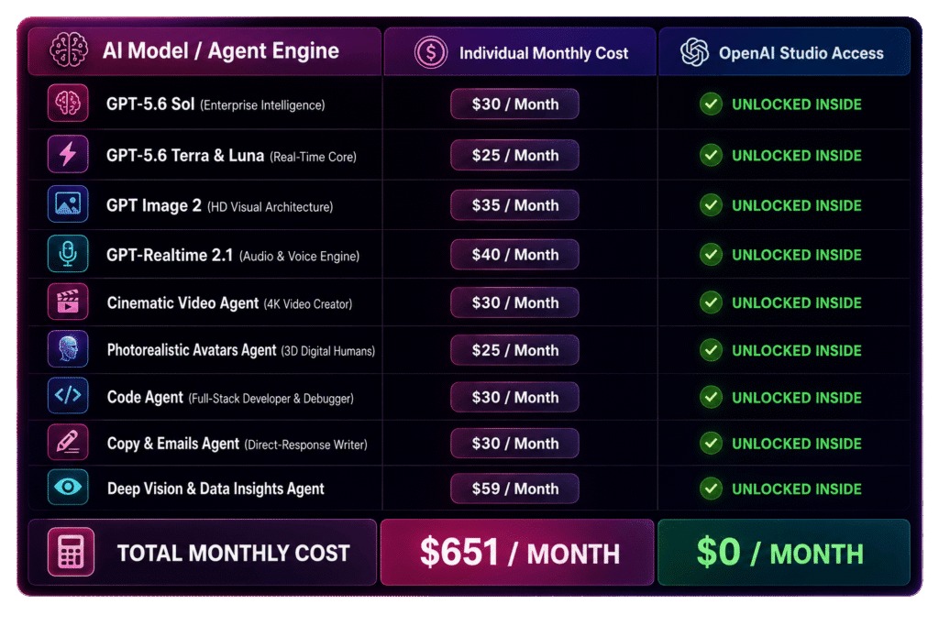This screenshot has width=939, height=626.
Task: Click the green checkmark in Photorealistic Avatars row
Action: pyautogui.click(x=711, y=350)
